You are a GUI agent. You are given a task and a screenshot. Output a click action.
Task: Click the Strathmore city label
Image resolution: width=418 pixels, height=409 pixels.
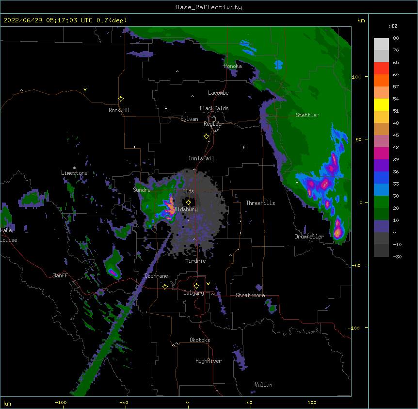click(x=250, y=295)
